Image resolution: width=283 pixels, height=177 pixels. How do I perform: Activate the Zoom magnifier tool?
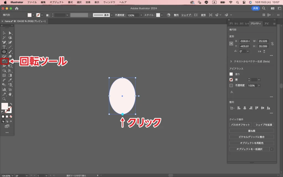click(4, 99)
